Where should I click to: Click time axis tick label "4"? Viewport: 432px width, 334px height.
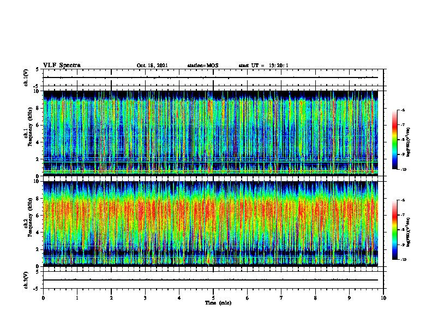pos(179,298)
